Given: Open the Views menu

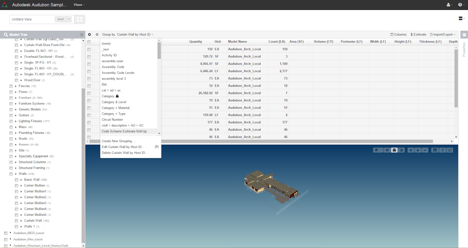Looking at the screenshot, I should click(x=79, y=5).
